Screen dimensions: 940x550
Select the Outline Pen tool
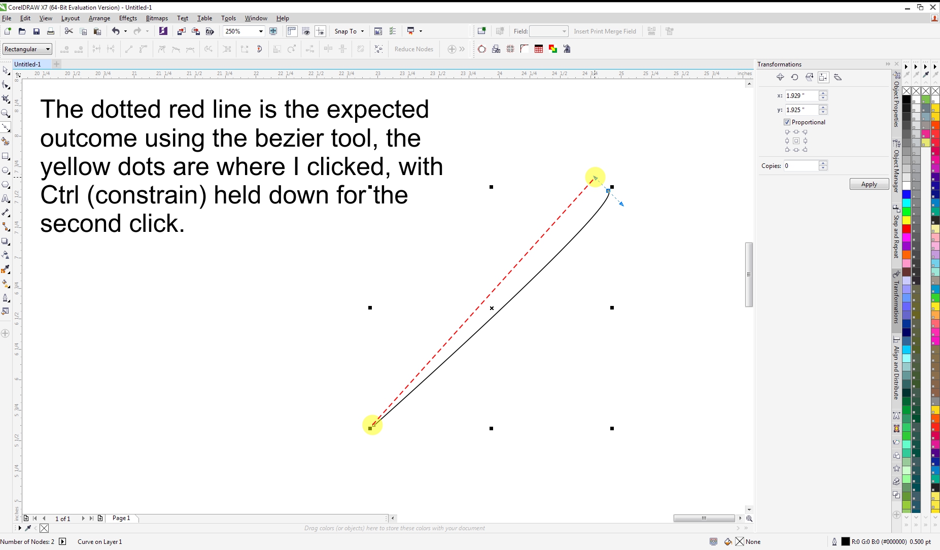[x=6, y=298]
